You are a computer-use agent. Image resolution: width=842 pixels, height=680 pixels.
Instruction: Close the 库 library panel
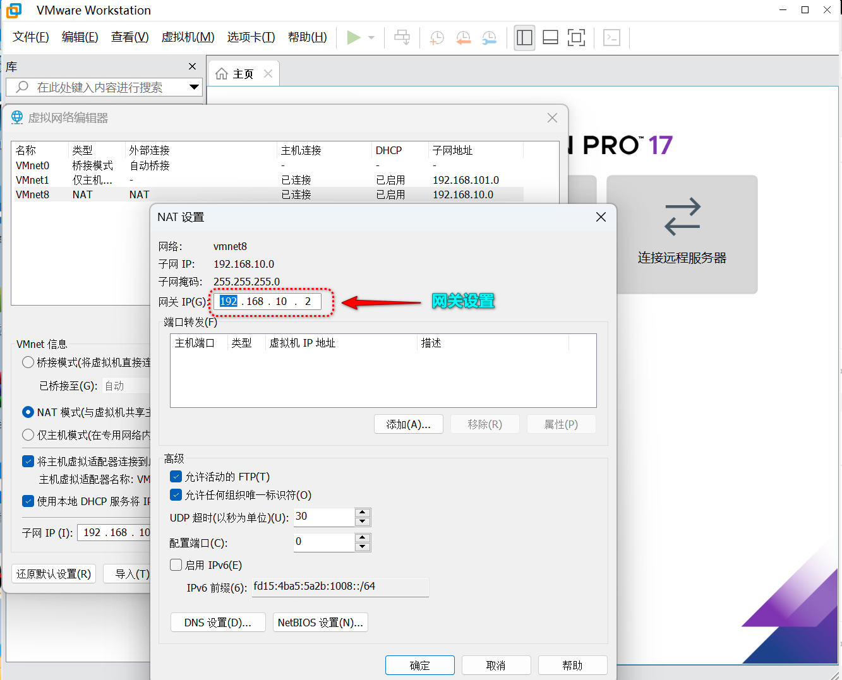pos(193,66)
